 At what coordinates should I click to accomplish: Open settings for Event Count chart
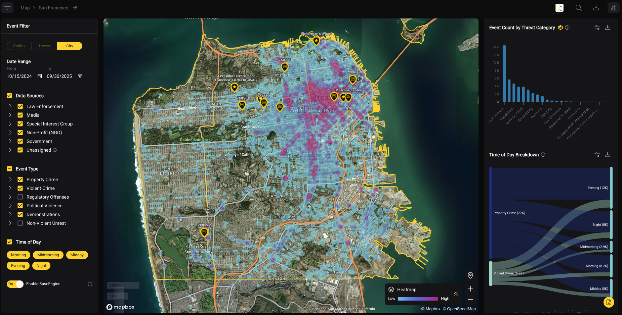pos(597,28)
